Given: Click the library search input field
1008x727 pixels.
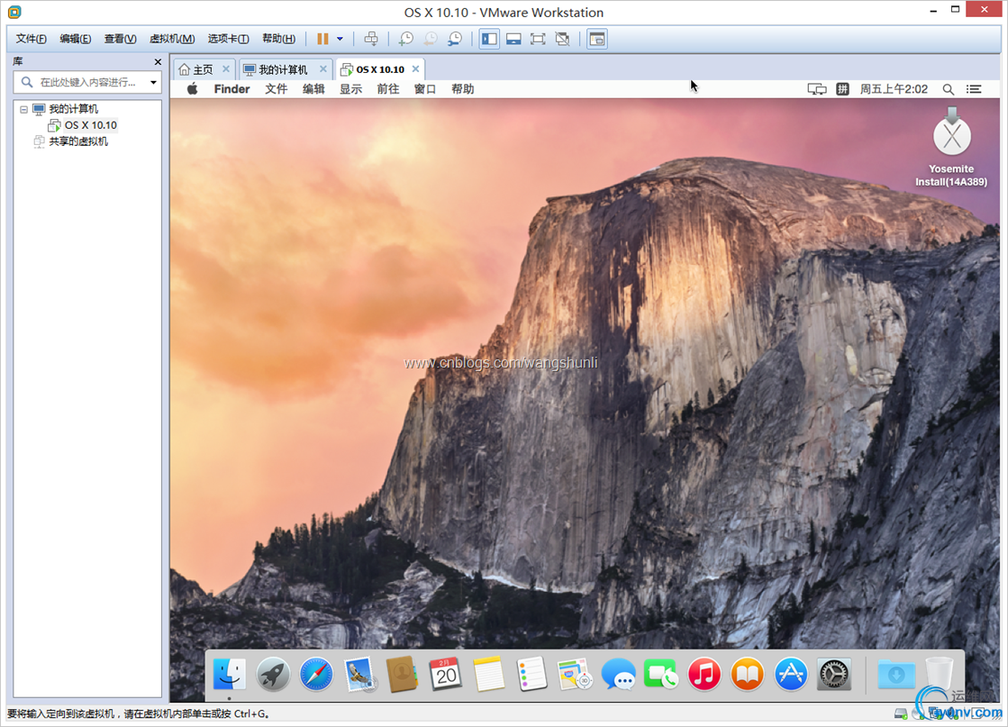Looking at the screenshot, I should pos(87,82).
